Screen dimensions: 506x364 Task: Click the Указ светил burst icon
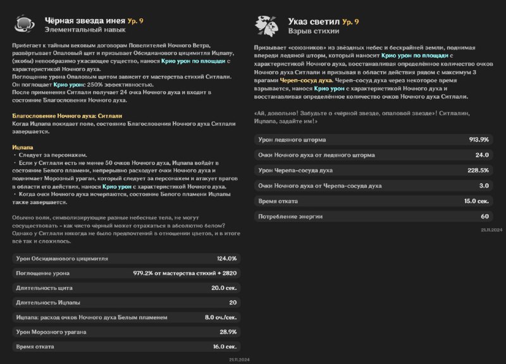pyautogui.click(x=266, y=26)
